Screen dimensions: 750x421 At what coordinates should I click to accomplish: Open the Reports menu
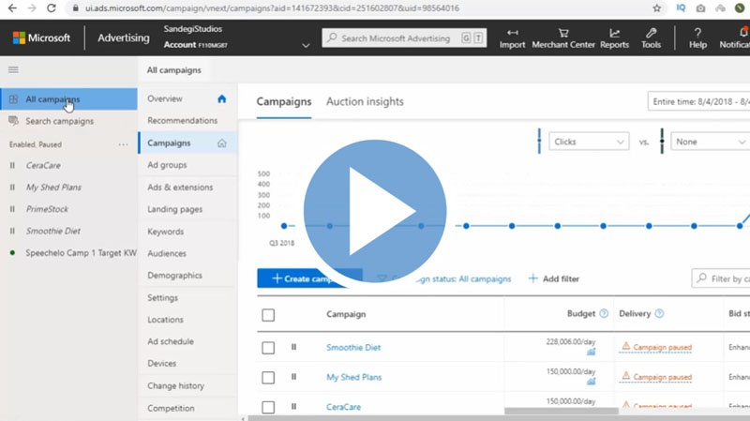(x=615, y=38)
